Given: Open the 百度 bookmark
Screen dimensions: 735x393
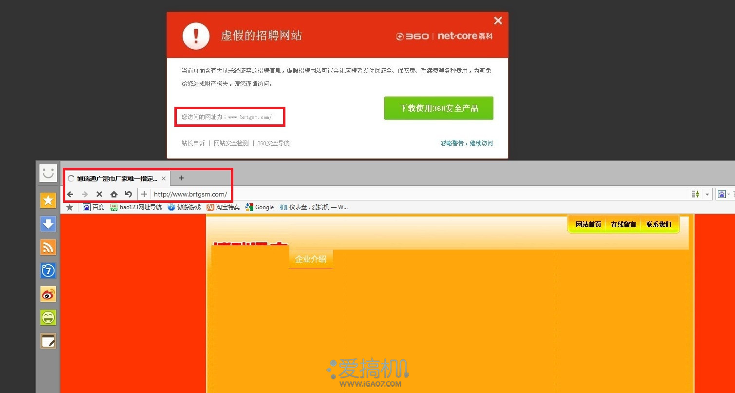Looking at the screenshot, I should pyautogui.click(x=94, y=207).
